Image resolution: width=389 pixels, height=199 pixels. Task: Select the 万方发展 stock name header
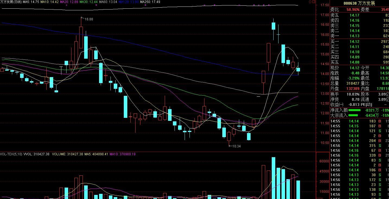[x=366, y=3]
